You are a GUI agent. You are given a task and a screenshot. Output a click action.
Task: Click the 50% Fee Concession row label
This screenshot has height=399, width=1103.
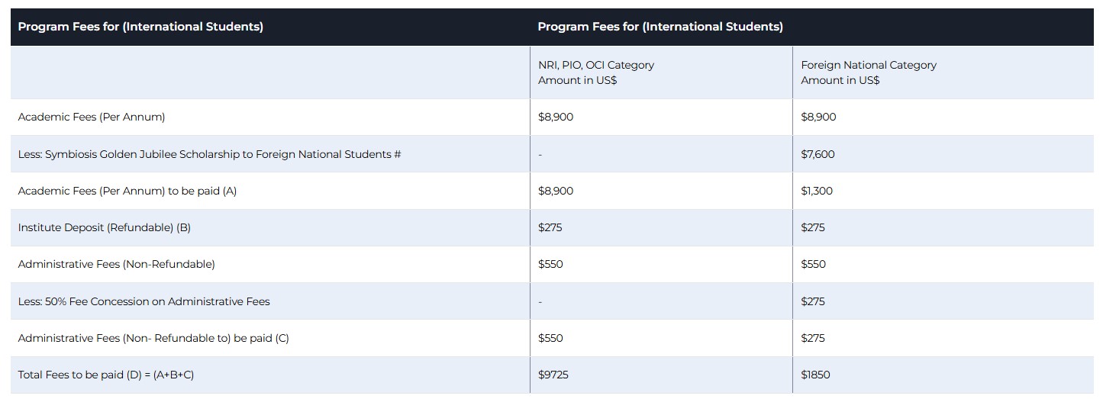pos(144,301)
